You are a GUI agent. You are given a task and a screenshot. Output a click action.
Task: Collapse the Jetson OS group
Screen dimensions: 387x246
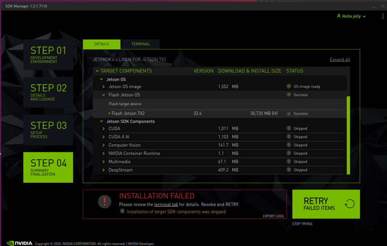pos(101,79)
